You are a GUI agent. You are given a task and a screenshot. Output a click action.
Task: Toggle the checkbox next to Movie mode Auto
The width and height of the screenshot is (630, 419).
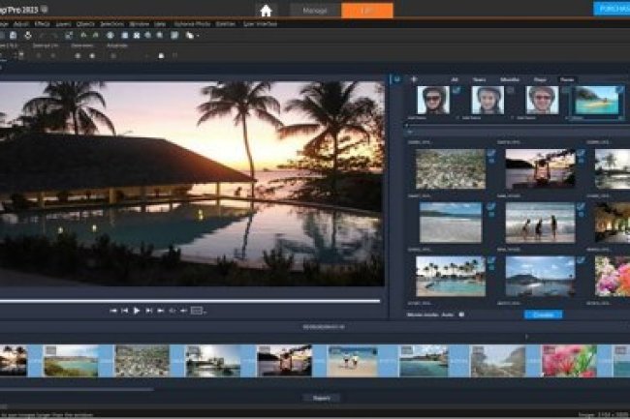point(461,314)
